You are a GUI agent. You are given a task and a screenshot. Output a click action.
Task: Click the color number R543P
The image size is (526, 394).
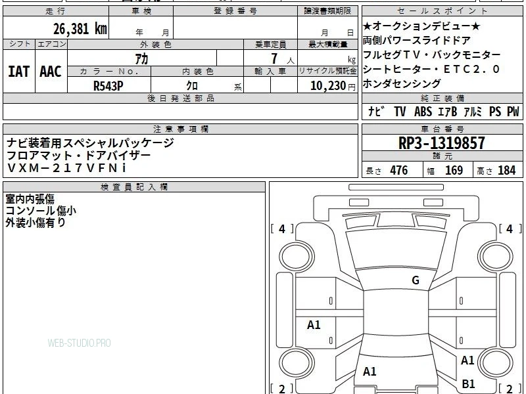pos(108,86)
